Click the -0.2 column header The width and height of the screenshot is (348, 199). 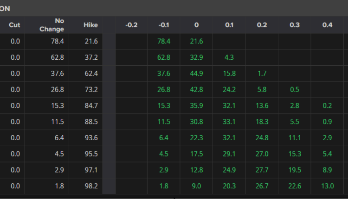(x=131, y=25)
